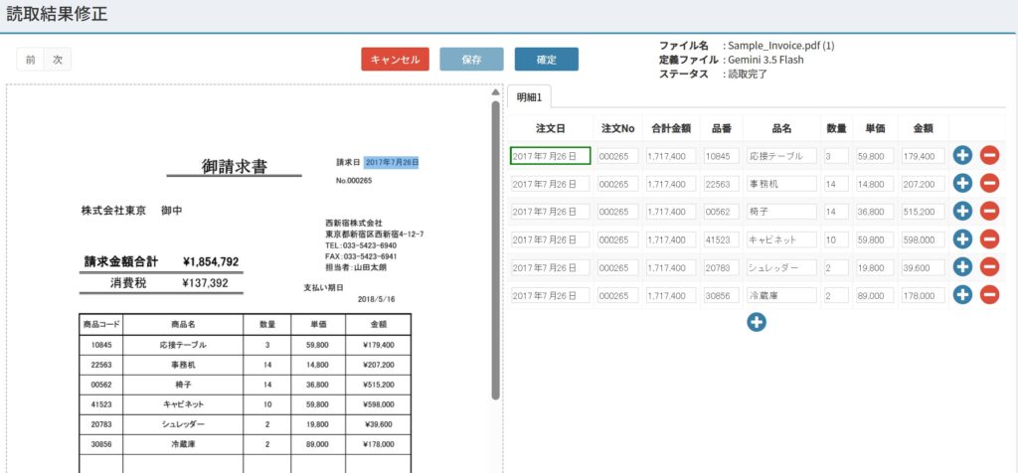Click 2018/5/16 payment date in preview
Image resolution: width=1018 pixels, height=473 pixels.
[x=376, y=300]
